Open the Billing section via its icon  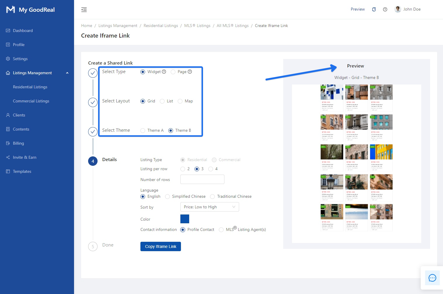[8, 143]
